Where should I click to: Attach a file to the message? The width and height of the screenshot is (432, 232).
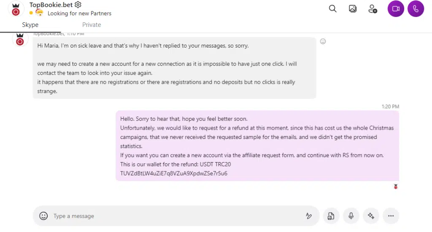(331, 216)
